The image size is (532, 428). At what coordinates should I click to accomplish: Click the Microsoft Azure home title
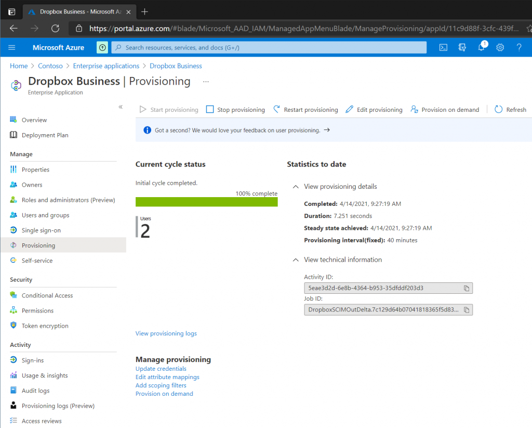pos(58,47)
